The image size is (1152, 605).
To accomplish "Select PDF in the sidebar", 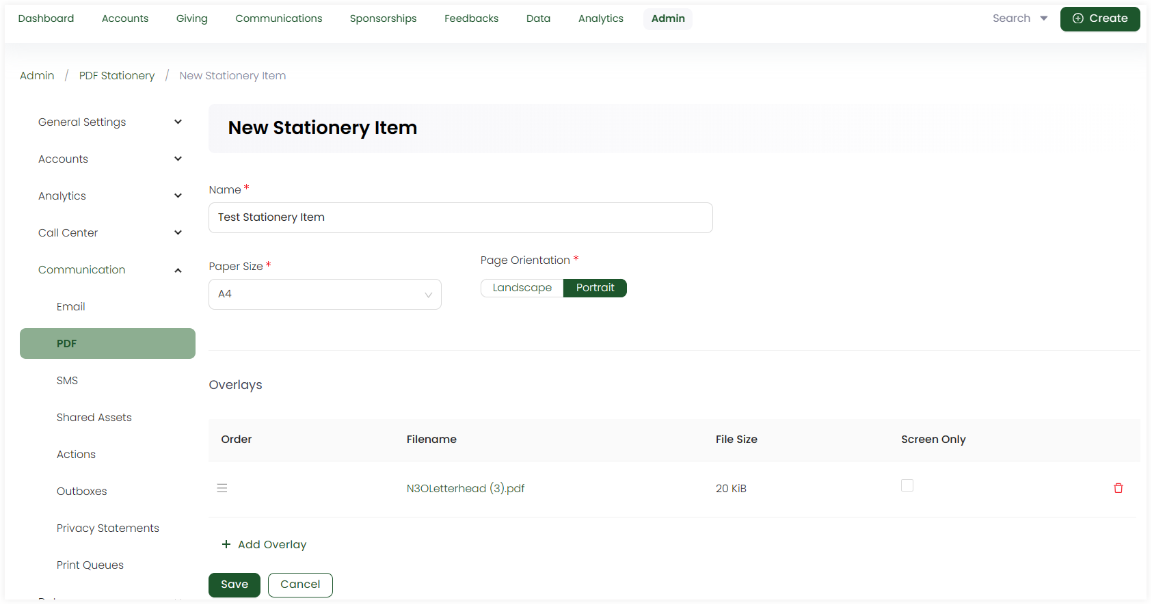I will coord(107,343).
